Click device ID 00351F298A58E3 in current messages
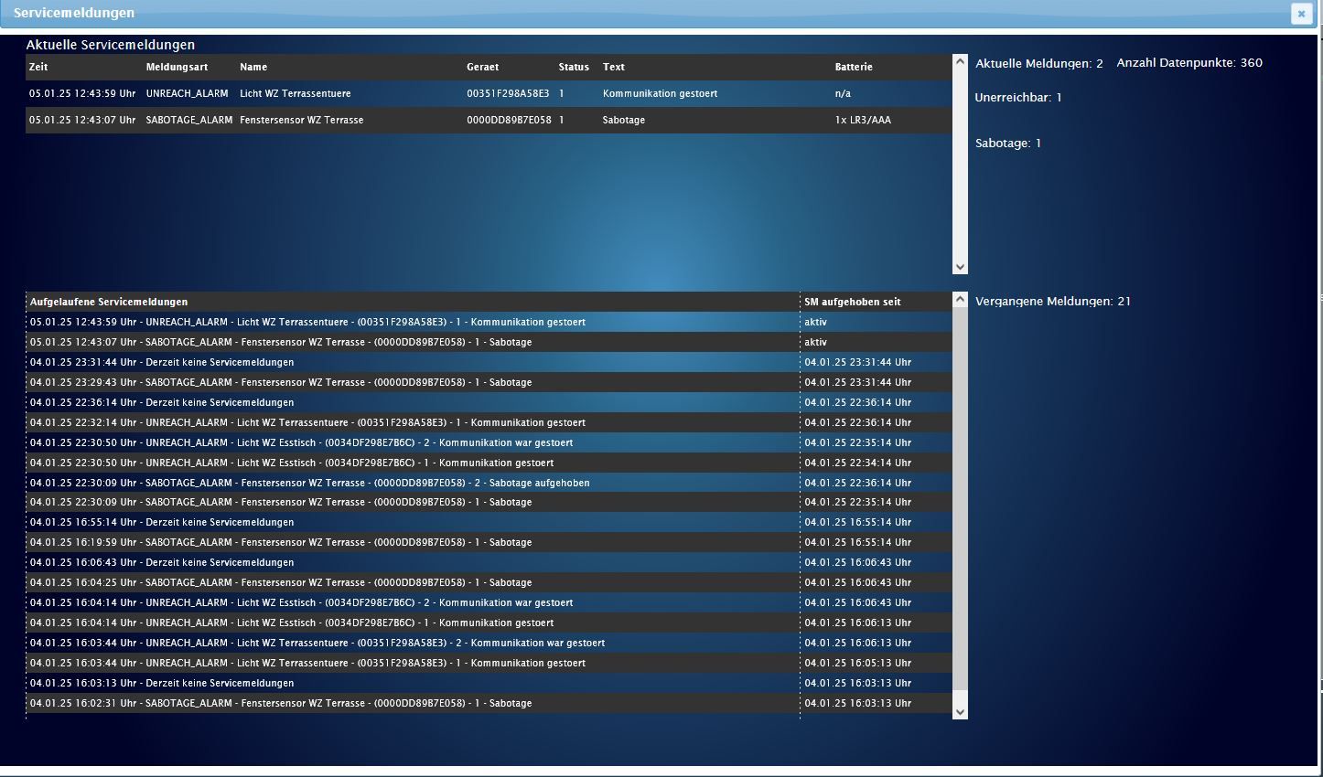 [508, 93]
